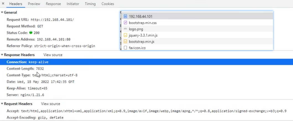Click the favicon.ico file icon

tap(125, 48)
